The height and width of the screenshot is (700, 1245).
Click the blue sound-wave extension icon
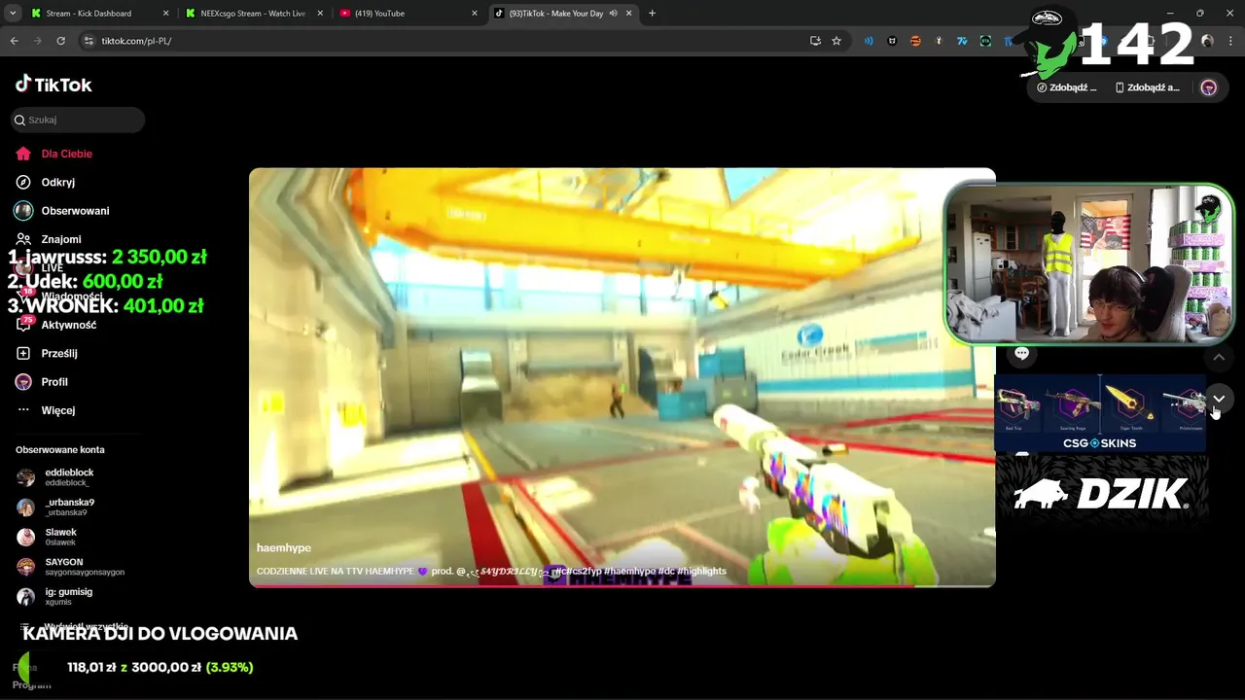869,41
